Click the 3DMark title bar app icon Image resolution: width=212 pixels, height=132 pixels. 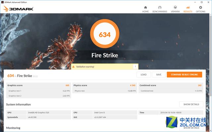click(x=2, y=2)
